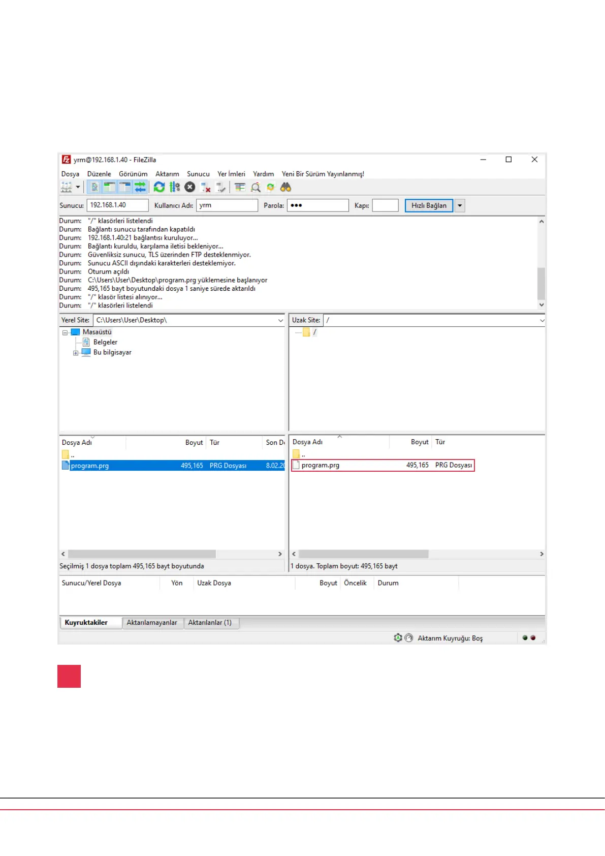
Task: Click the remote tree root folder icon
Action: [306, 332]
